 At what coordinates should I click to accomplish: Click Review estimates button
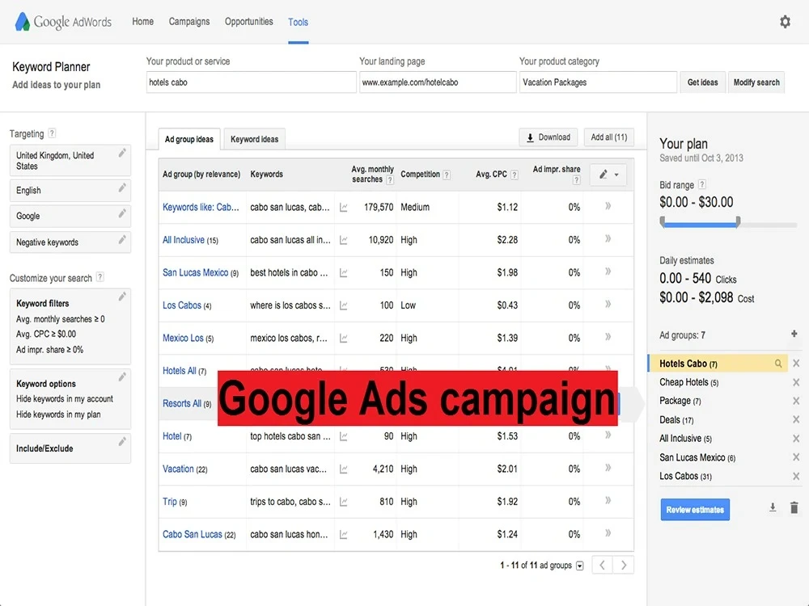pyautogui.click(x=695, y=510)
